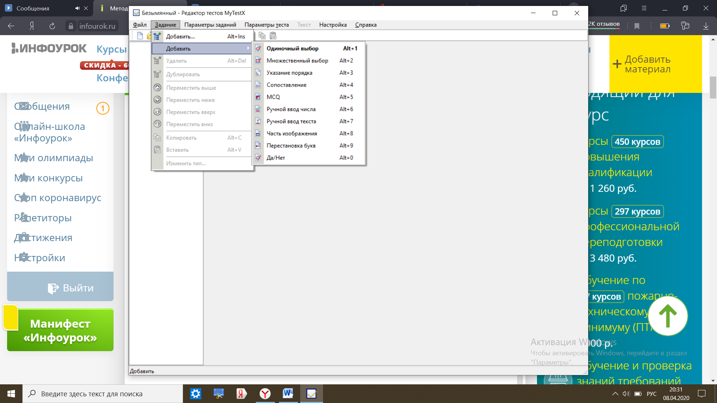Click the Ручной ввод текста icon

(x=258, y=121)
